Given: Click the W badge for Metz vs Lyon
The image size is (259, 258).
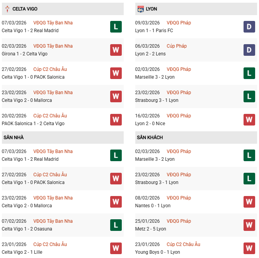Looking at the screenshot, I should tap(249, 225).
